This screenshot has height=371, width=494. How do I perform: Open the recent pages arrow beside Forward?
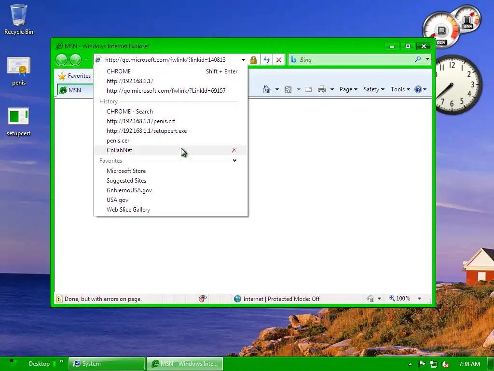(86, 59)
